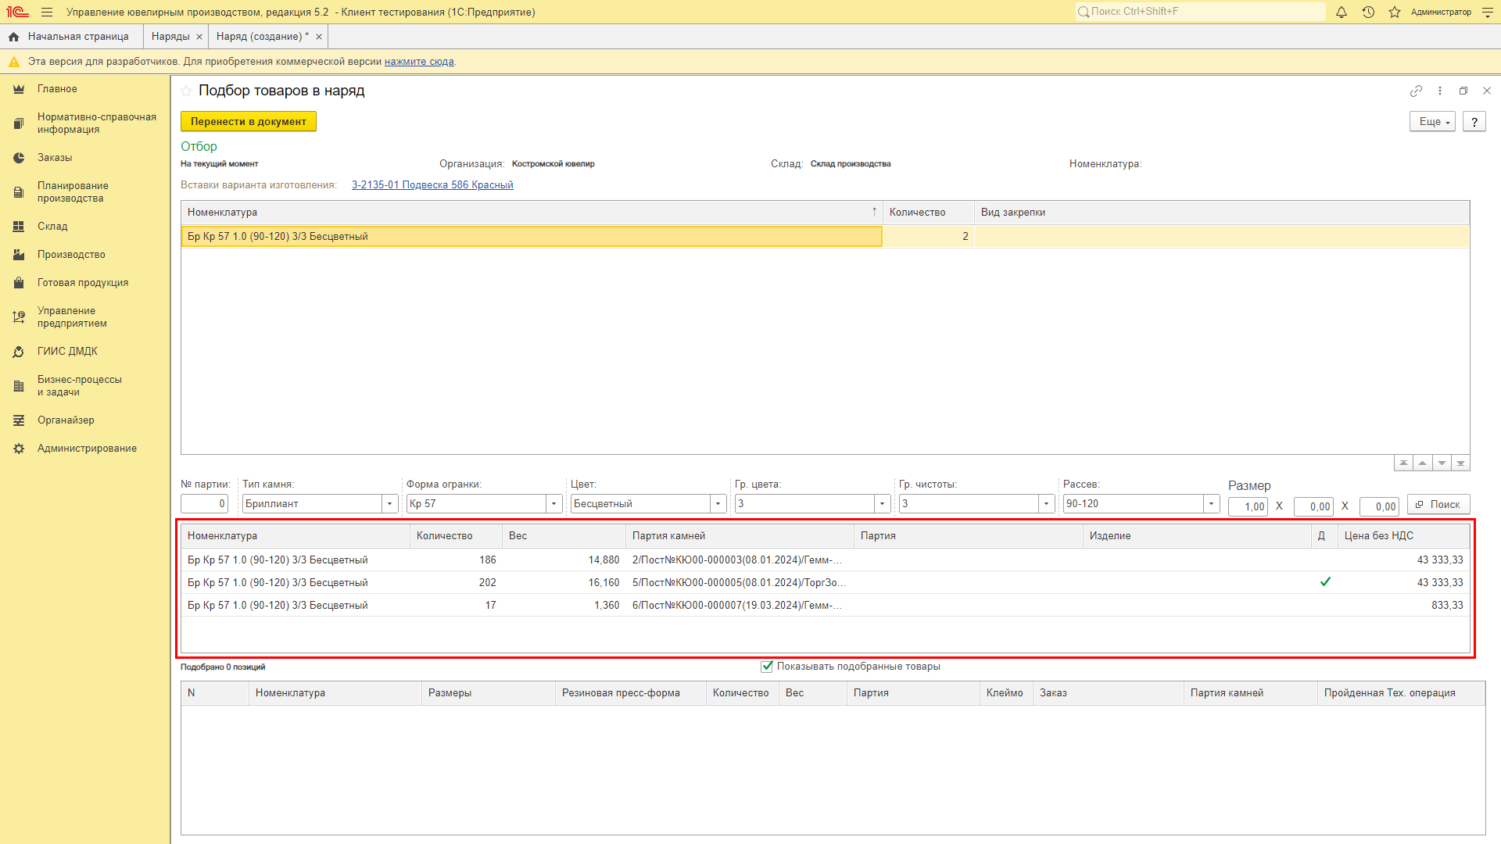Screen dimensions: 1501x844
Task: Jump to first row arrow button
Action: [1403, 463]
